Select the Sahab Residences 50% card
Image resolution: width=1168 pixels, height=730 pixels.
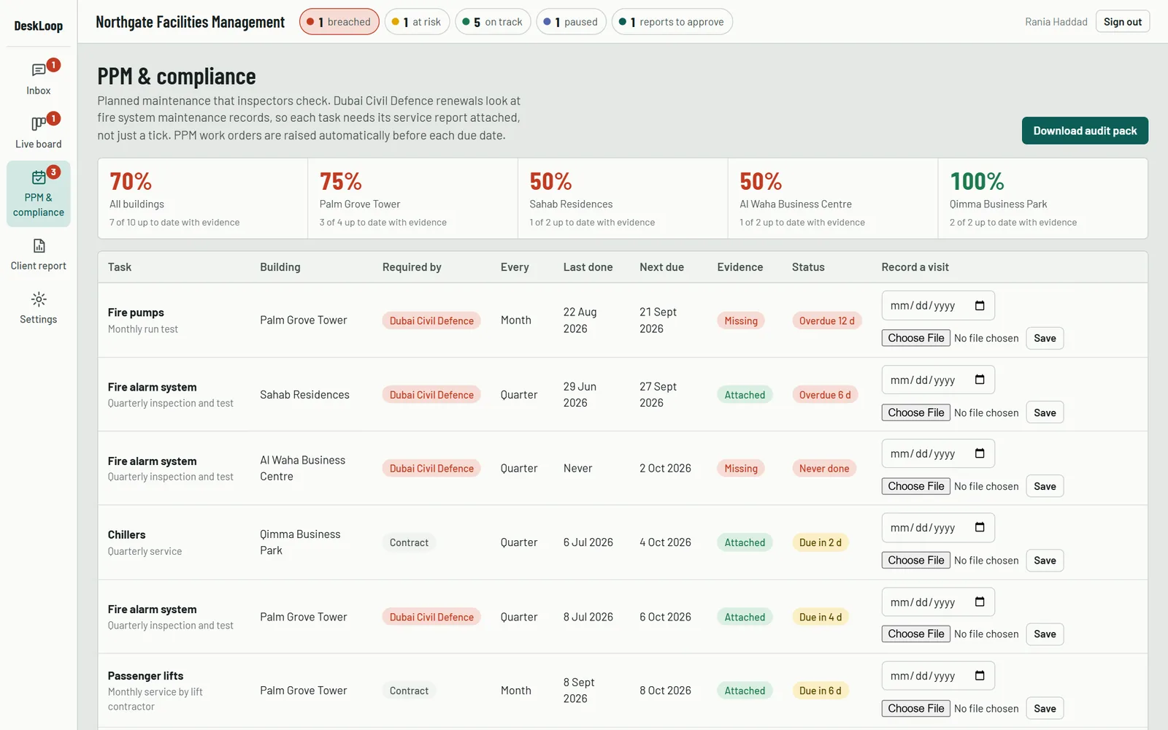[623, 199]
